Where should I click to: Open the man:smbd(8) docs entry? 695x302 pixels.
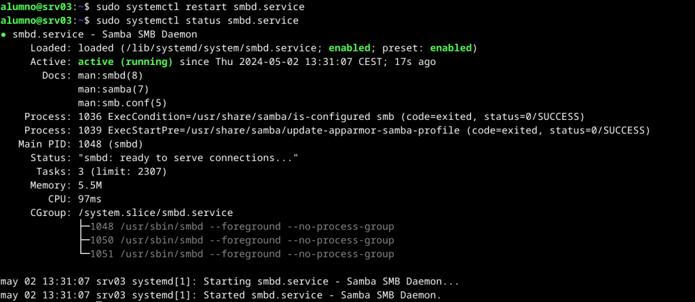tap(111, 75)
